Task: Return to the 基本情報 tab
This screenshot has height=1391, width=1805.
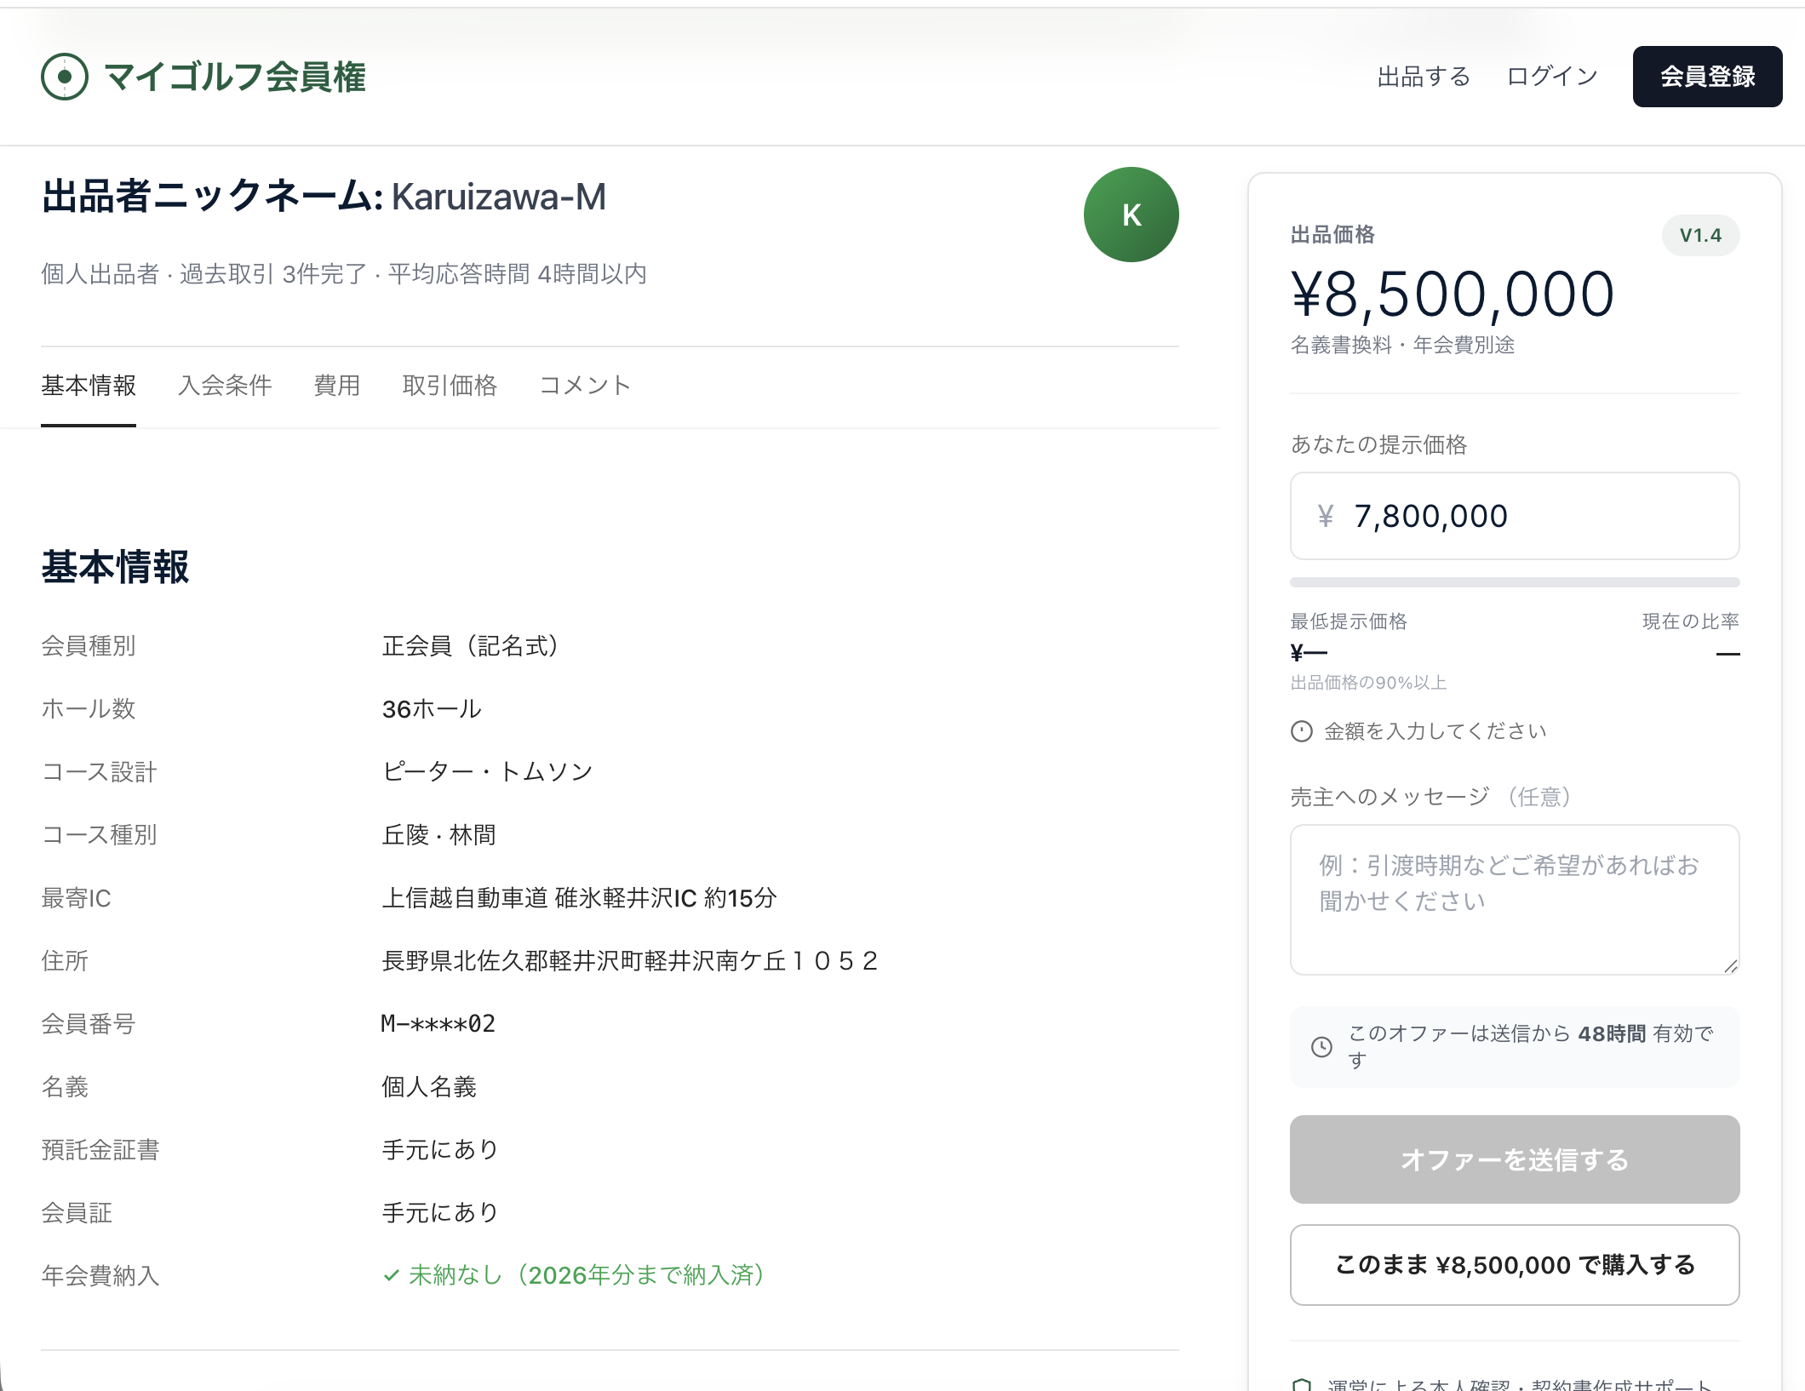Action: click(89, 385)
